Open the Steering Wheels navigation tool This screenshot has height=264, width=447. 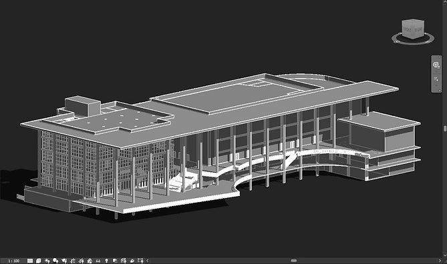tap(436, 65)
